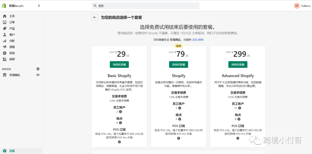Choose the $79 Shopify plan button
The width and height of the screenshot is (312, 154).
(179, 64)
